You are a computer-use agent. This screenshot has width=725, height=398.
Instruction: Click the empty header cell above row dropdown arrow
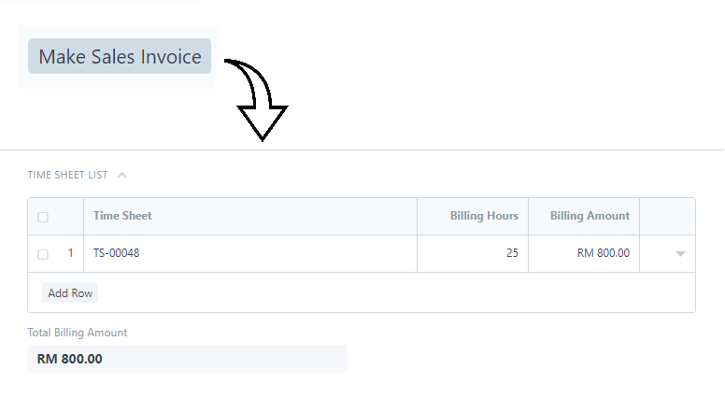[x=667, y=217]
